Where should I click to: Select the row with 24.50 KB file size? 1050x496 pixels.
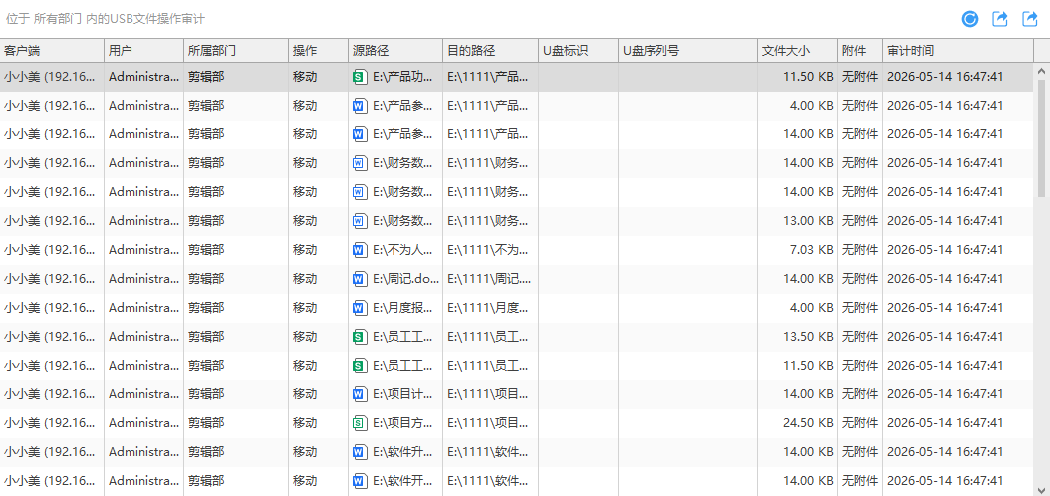coord(516,423)
